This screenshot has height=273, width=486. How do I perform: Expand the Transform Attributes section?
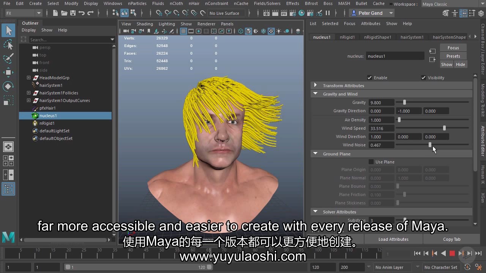click(315, 85)
